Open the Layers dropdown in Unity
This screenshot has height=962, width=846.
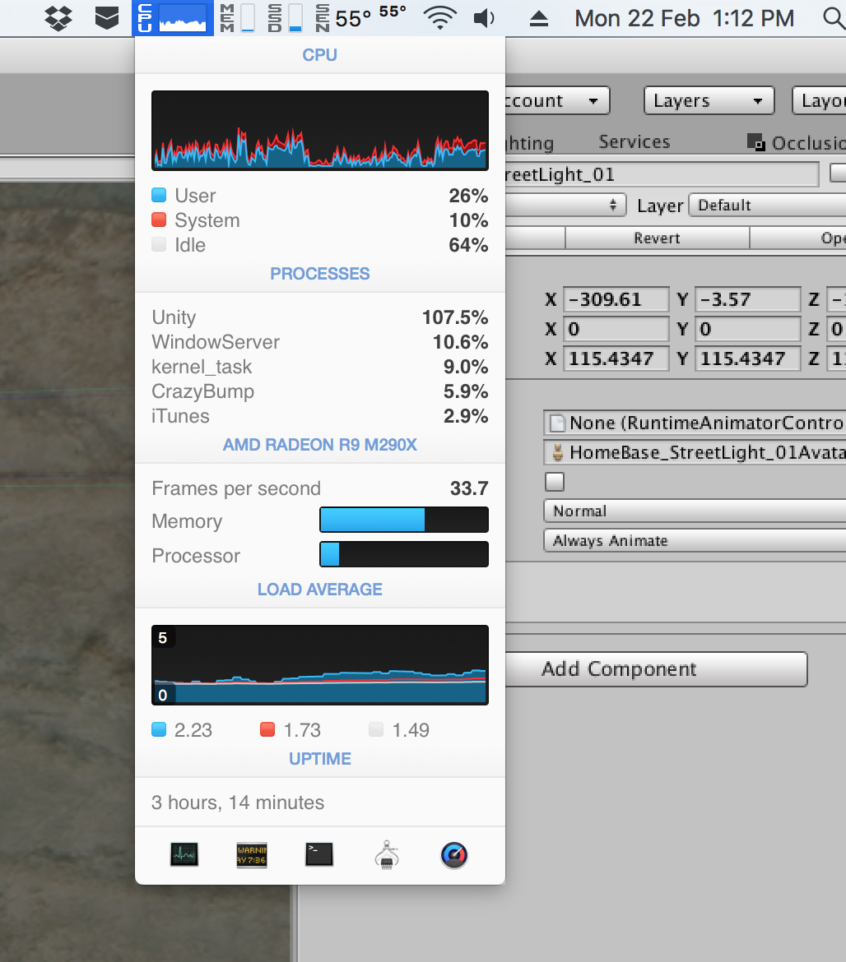coord(709,100)
